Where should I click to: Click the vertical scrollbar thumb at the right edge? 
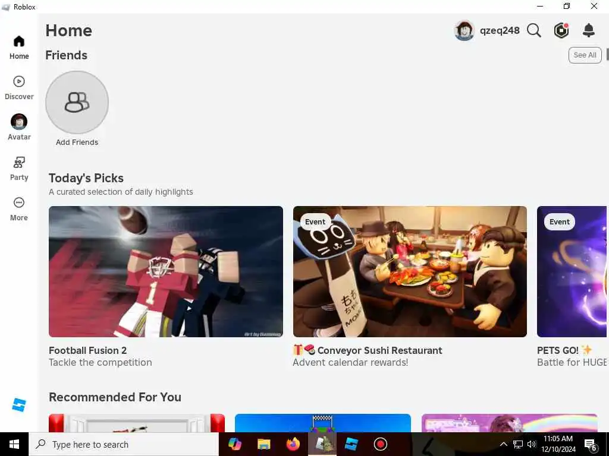pos(607,54)
